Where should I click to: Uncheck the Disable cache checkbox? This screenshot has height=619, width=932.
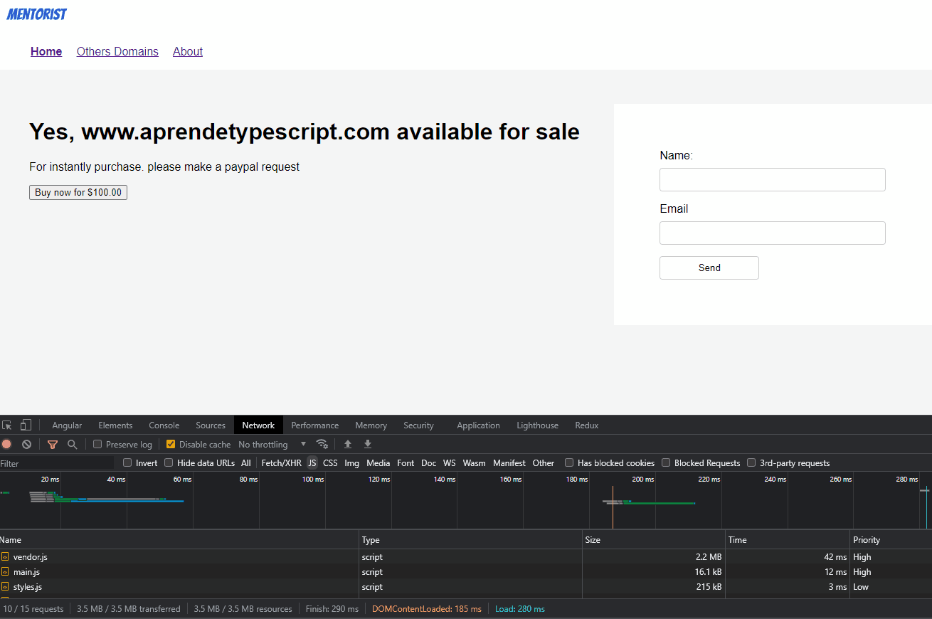tap(171, 445)
